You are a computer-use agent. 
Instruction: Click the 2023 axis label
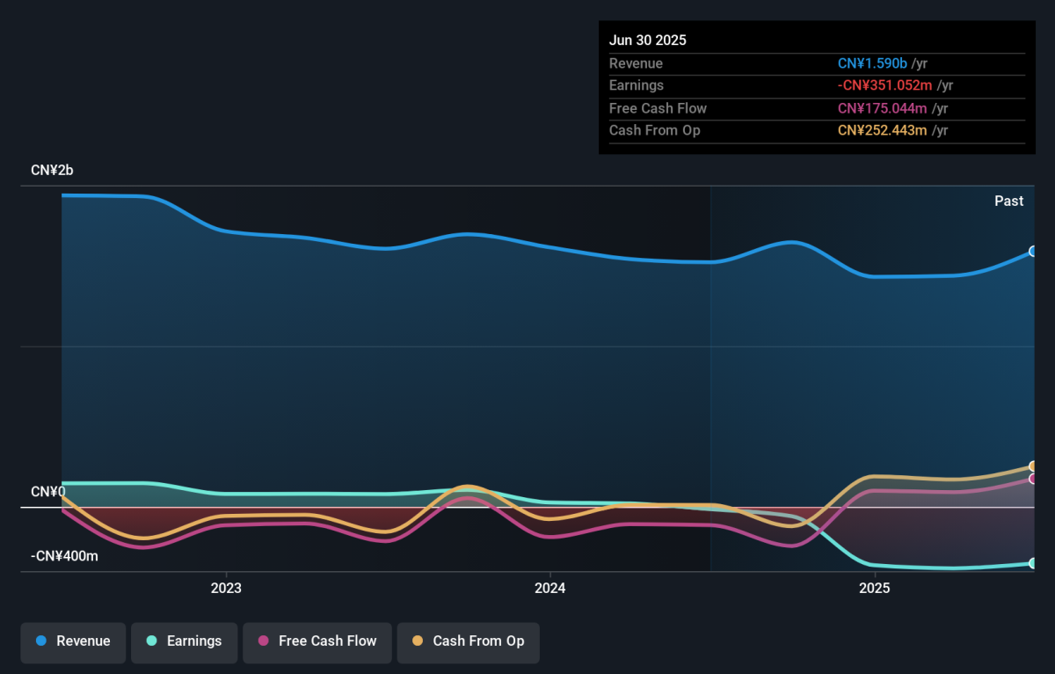tap(226, 588)
